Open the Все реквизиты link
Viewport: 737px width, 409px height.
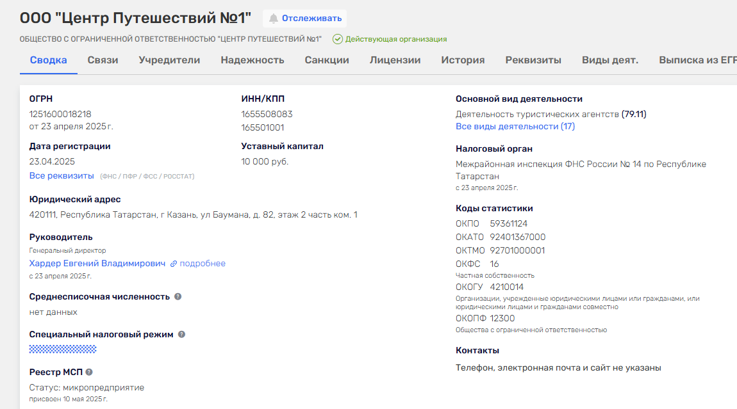[62, 175]
